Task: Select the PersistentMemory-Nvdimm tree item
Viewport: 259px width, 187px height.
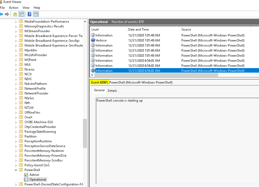Action: (44, 151)
